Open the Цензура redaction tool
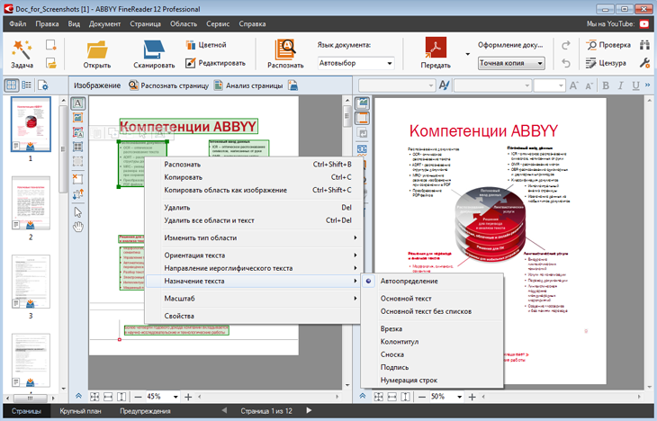 606,63
